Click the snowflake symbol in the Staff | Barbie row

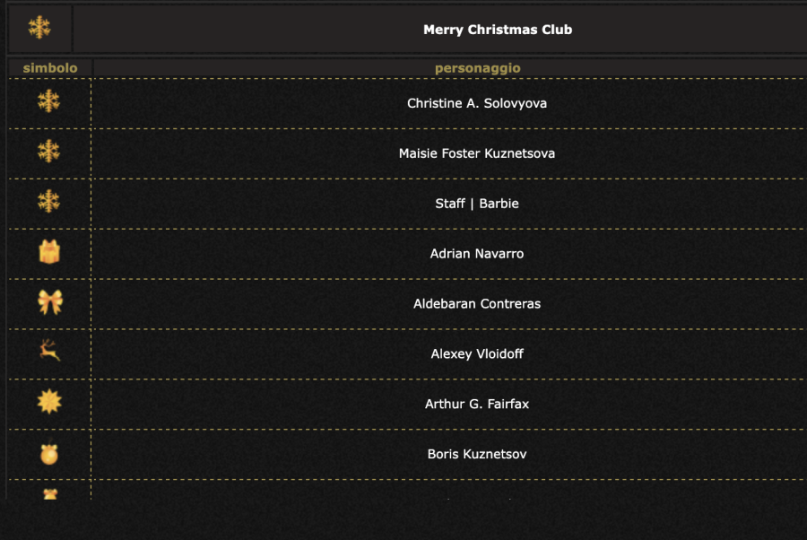(x=49, y=202)
